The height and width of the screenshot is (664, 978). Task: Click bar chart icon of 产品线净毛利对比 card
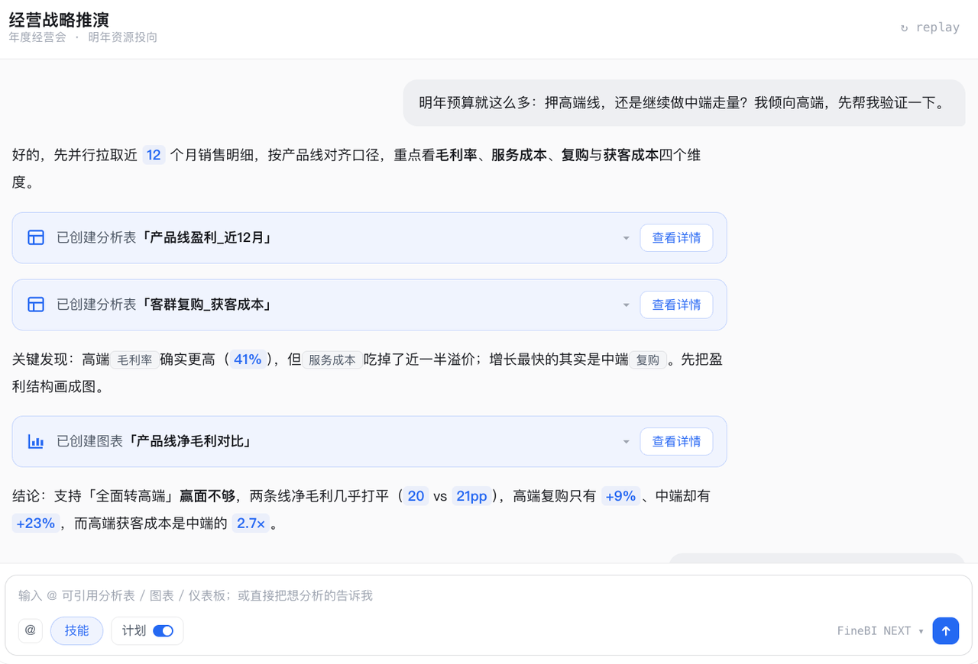coord(36,441)
